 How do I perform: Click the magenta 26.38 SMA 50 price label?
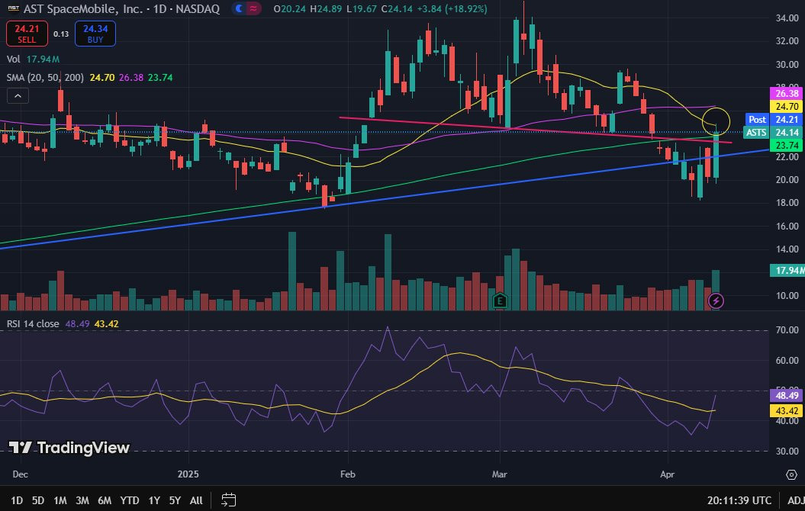click(787, 93)
